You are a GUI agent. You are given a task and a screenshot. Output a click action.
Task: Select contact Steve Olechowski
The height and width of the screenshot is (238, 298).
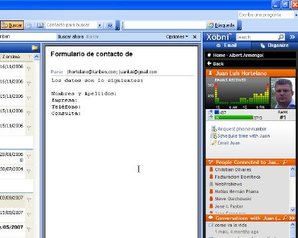[233, 199]
